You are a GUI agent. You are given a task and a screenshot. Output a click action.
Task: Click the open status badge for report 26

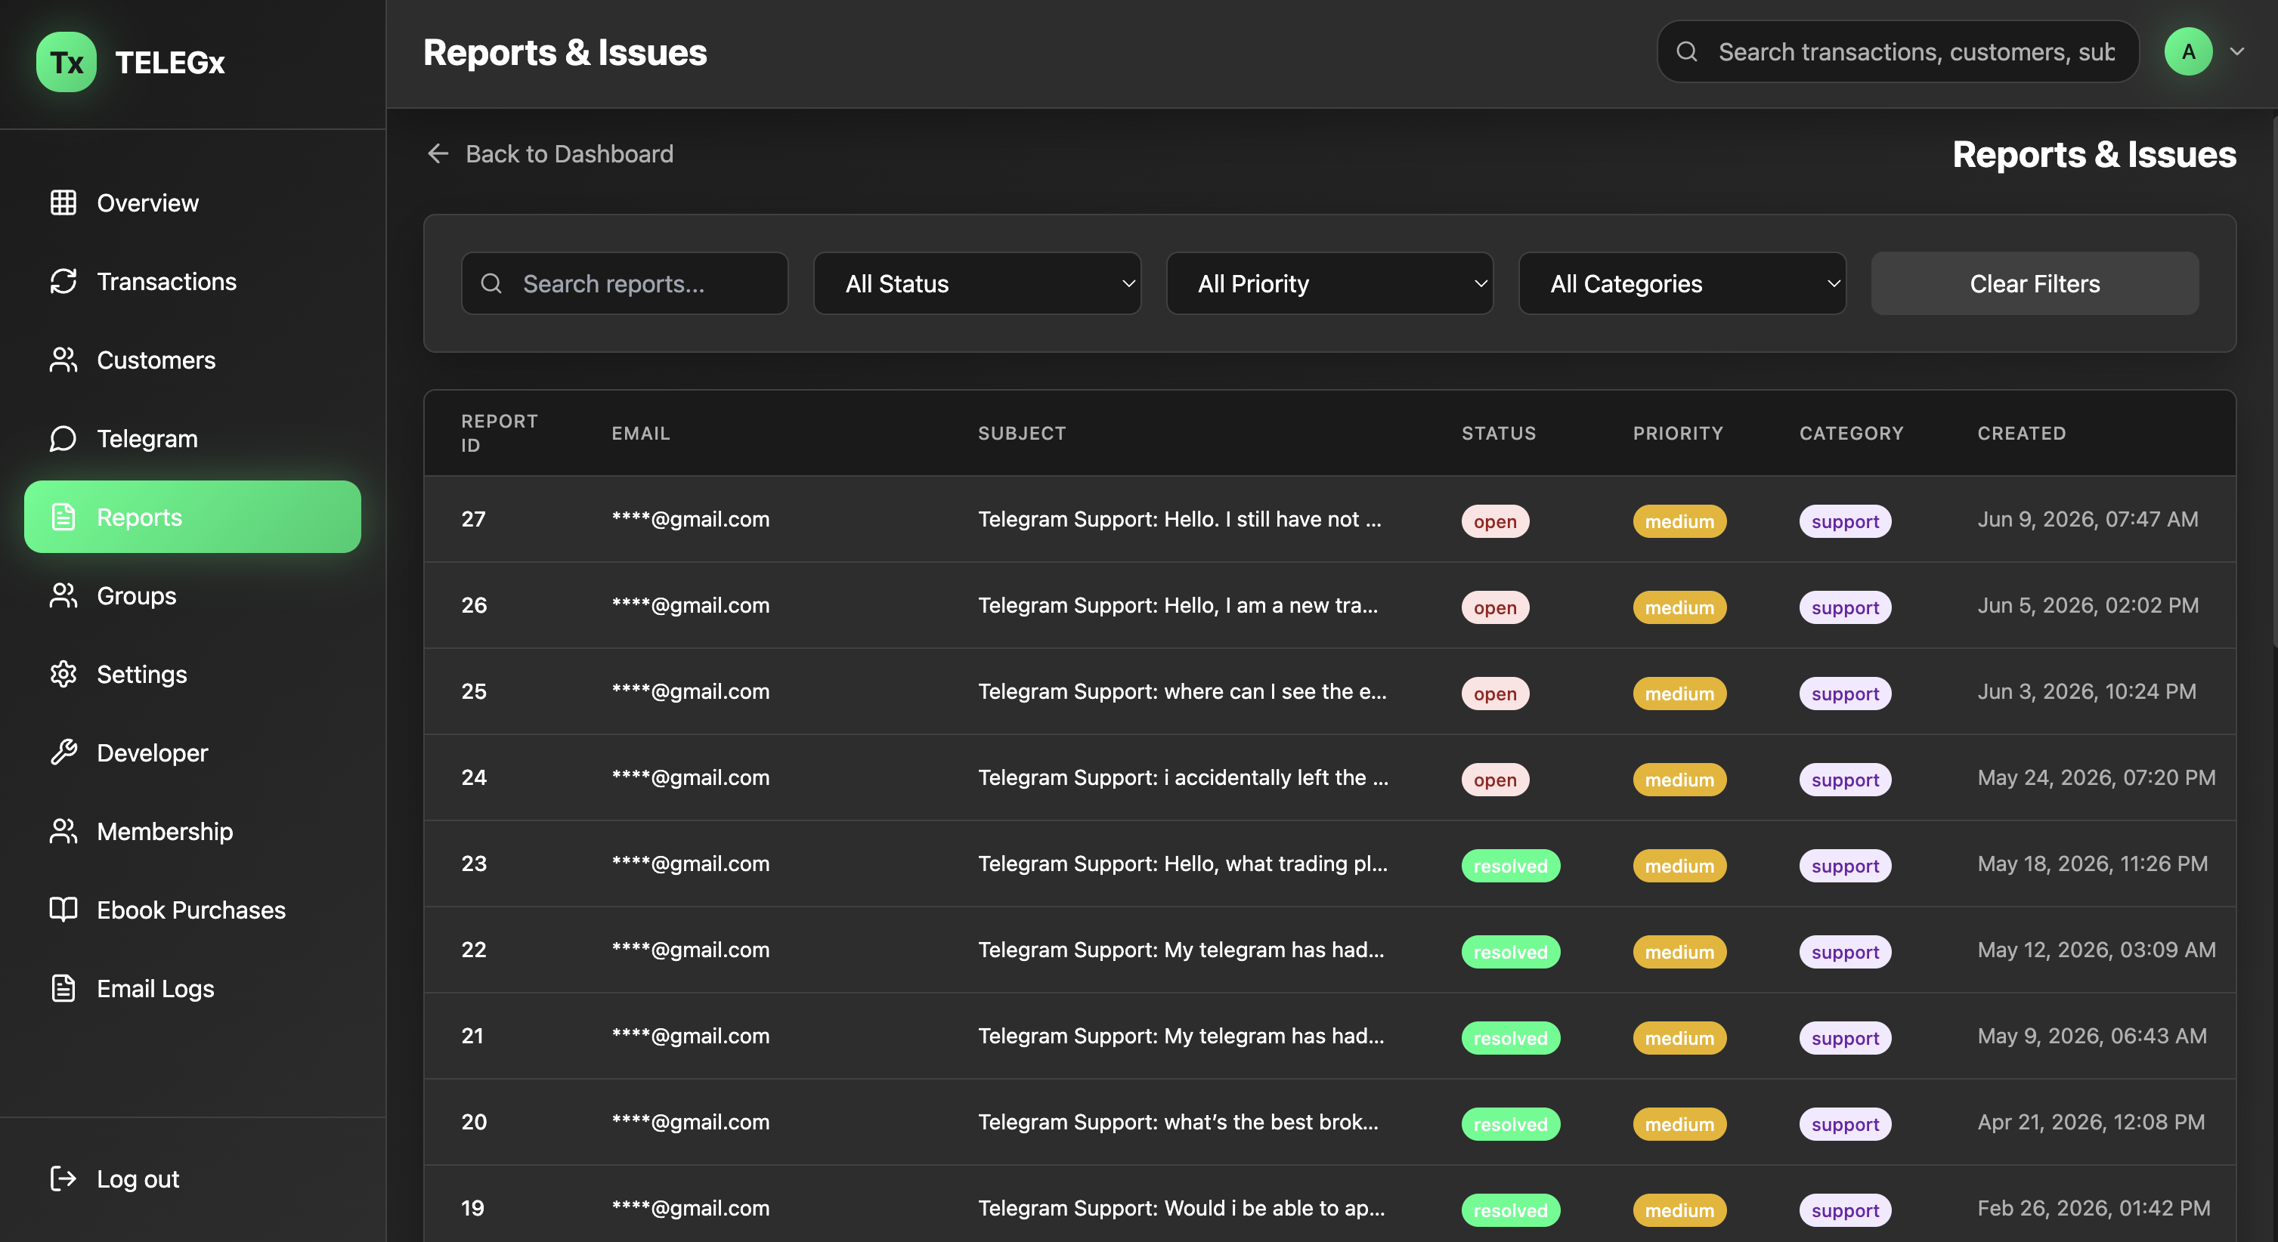tap(1494, 607)
